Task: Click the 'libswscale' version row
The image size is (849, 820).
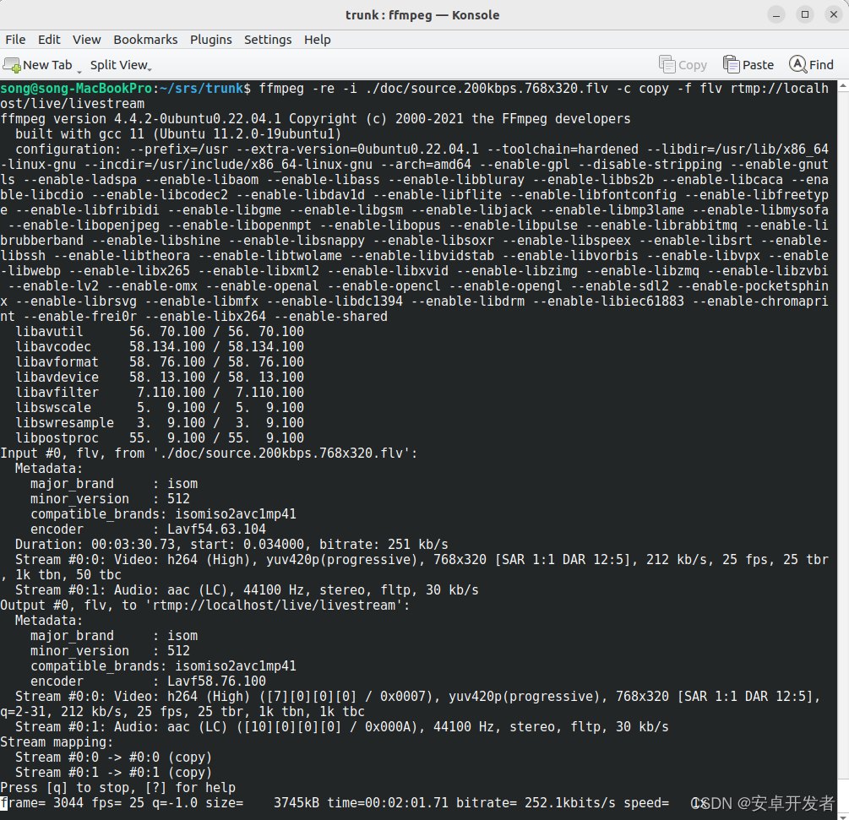Action: (160, 407)
